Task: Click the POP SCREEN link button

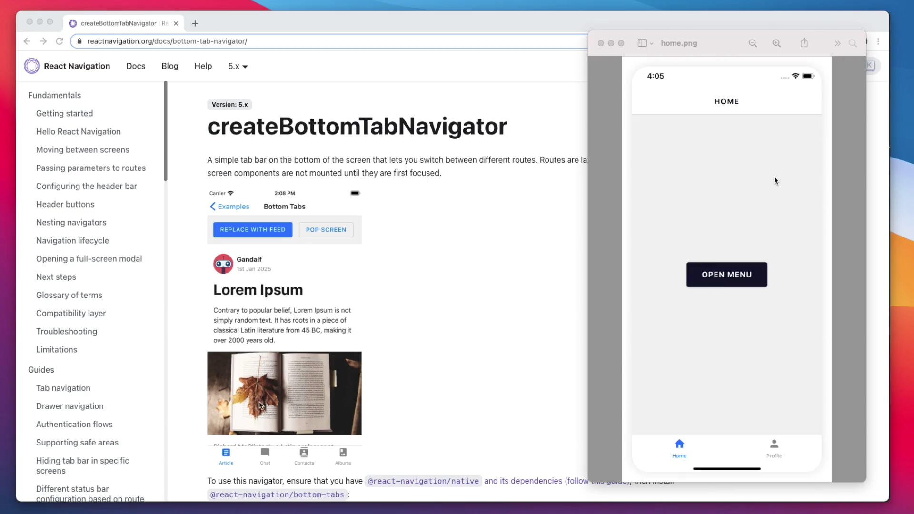Action: 326,229
